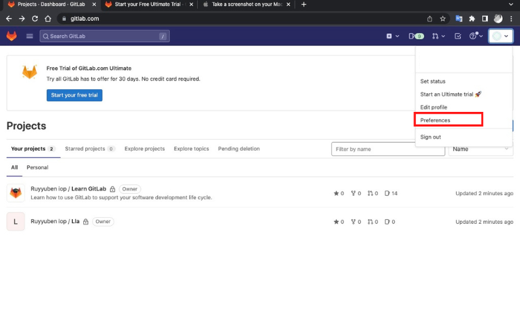Click the browser forward arrow

pyautogui.click(x=22, y=19)
